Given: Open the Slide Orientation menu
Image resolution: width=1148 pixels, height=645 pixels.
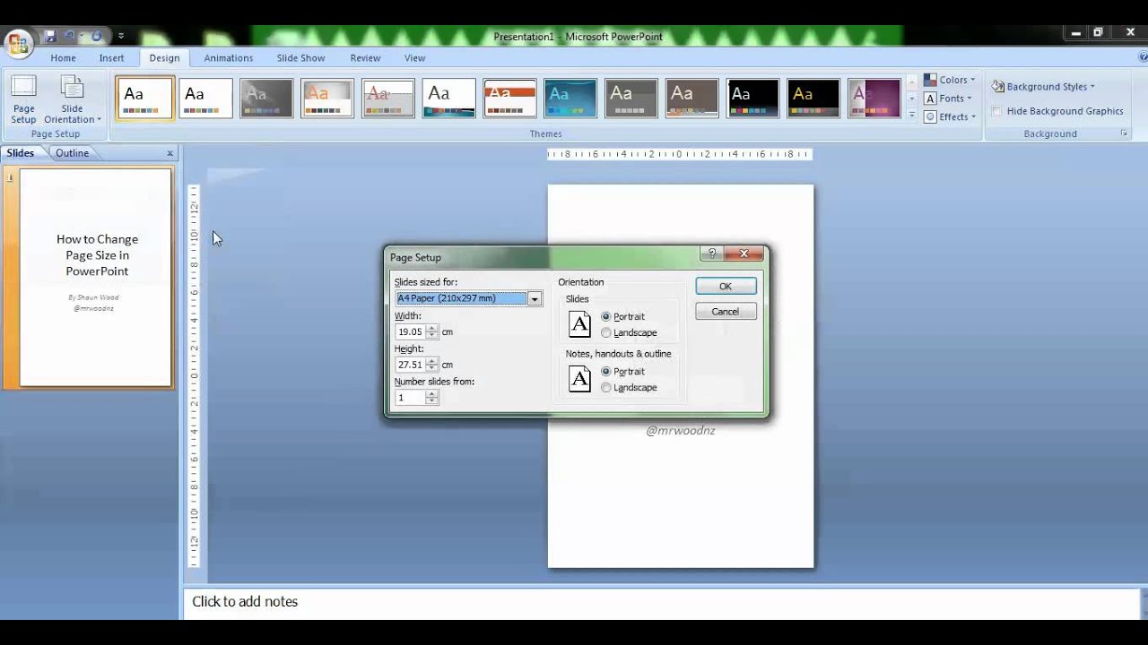Looking at the screenshot, I should point(73,100).
